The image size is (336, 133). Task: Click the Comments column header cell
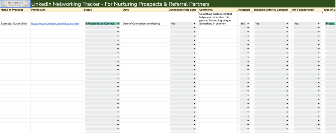coord(218,10)
